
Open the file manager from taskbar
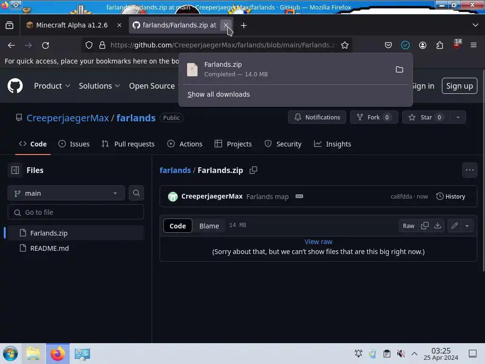33,354
